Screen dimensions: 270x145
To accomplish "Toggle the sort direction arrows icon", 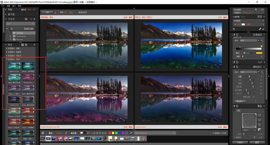I will (66, 133).
